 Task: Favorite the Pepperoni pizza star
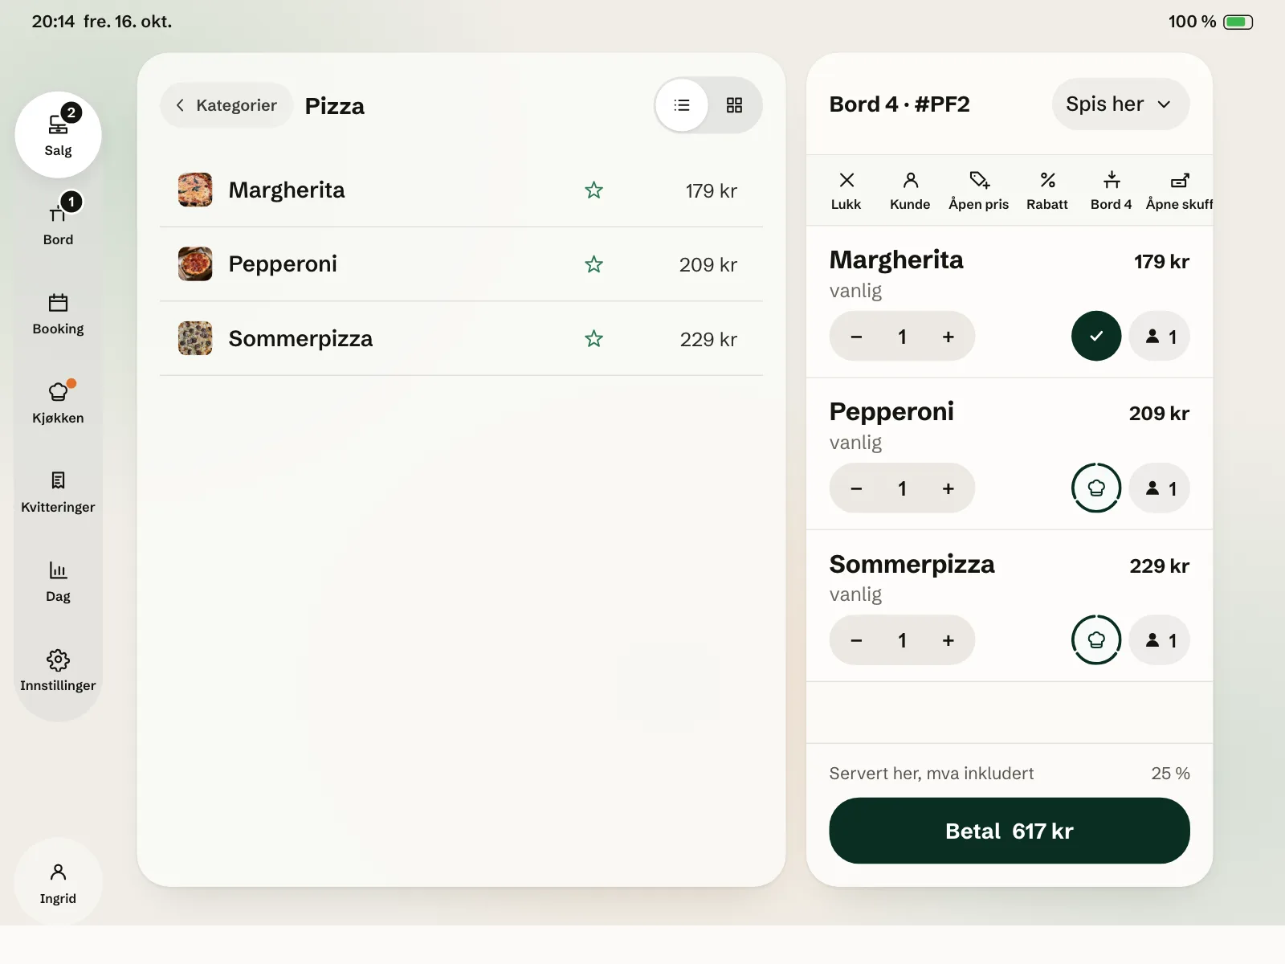pos(594,264)
